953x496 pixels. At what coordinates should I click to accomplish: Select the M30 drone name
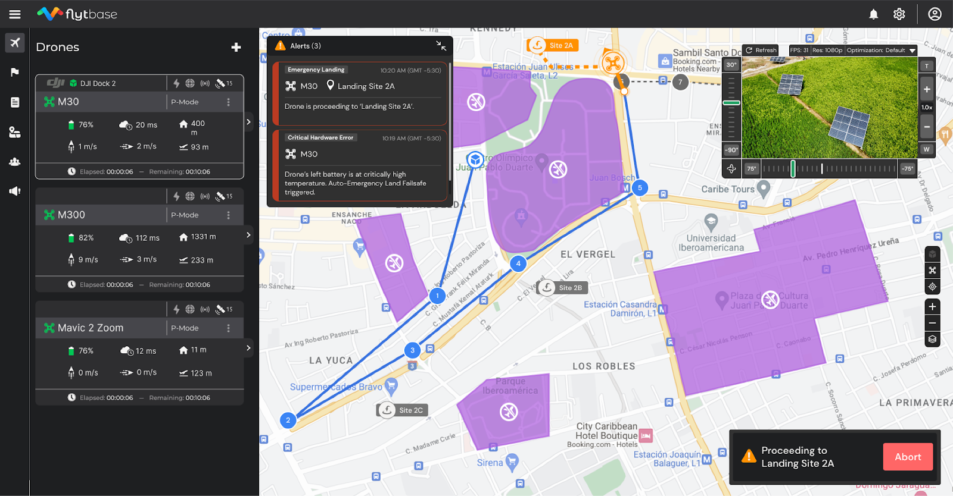68,102
